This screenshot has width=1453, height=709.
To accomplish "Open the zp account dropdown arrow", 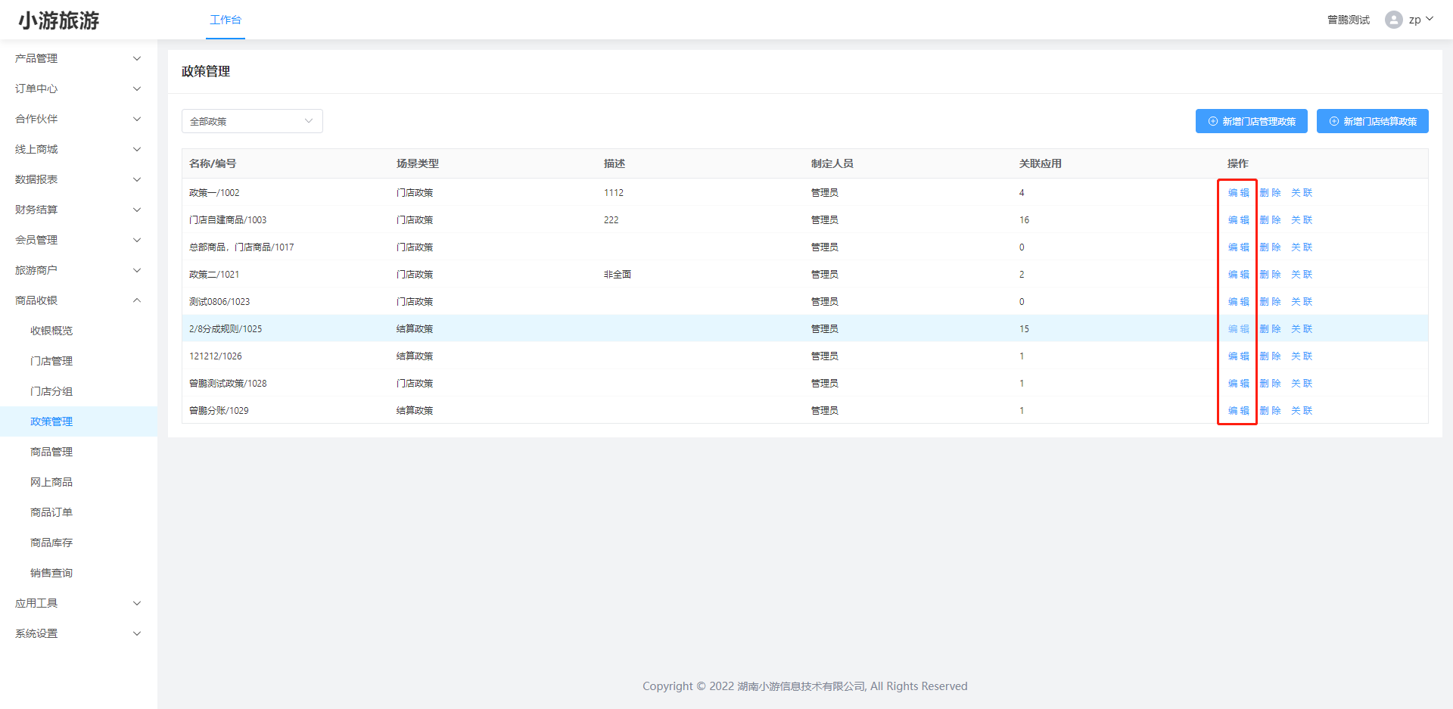I will coord(1430,19).
